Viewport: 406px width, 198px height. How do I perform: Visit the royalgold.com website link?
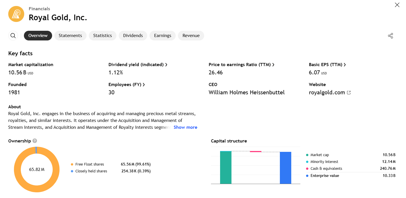(x=327, y=93)
